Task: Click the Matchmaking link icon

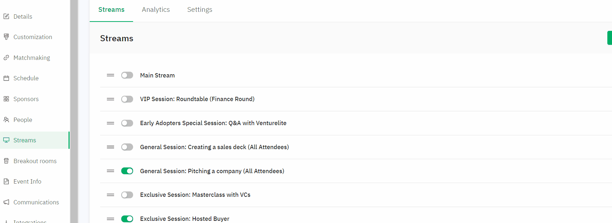Action: pyautogui.click(x=6, y=58)
